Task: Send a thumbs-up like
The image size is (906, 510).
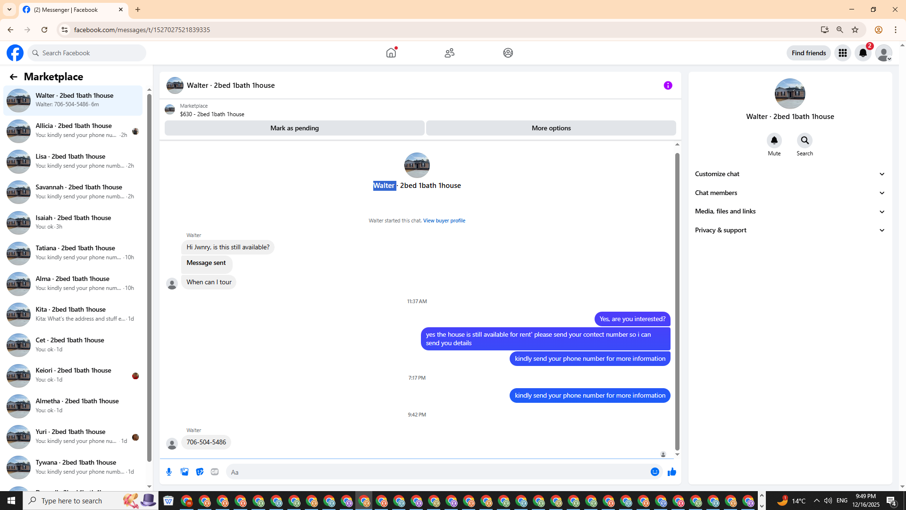Action: [x=672, y=472]
